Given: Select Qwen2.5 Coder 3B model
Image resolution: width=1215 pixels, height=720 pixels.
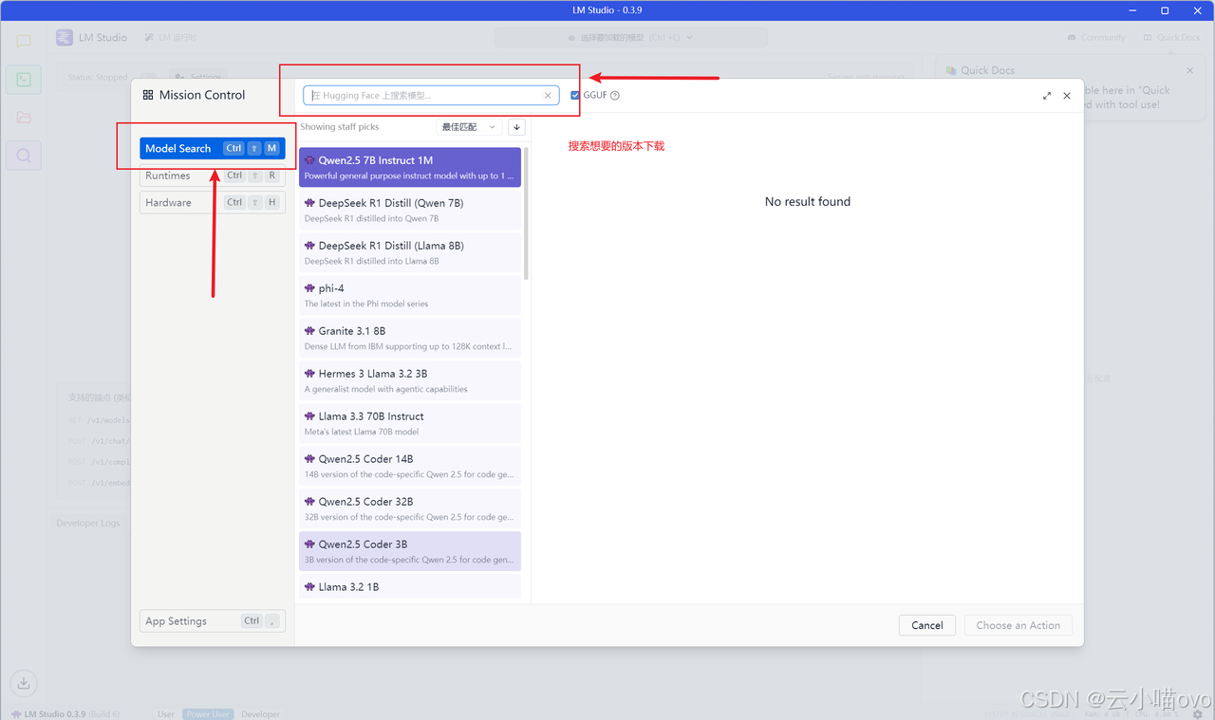Looking at the screenshot, I should click(x=410, y=551).
